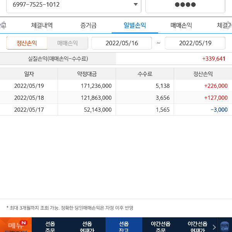Open the 메뉴 main menu icon
The height and width of the screenshot is (232, 232).
click(15, 225)
